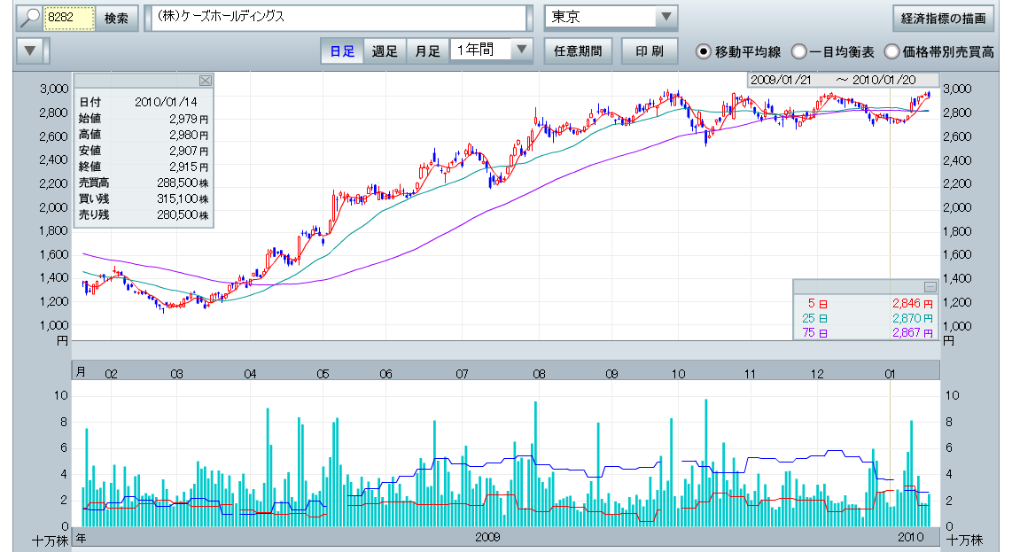The width and height of the screenshot is (1012, 552).
Task: Click the magnifying glass search icon
Action: 30,18
